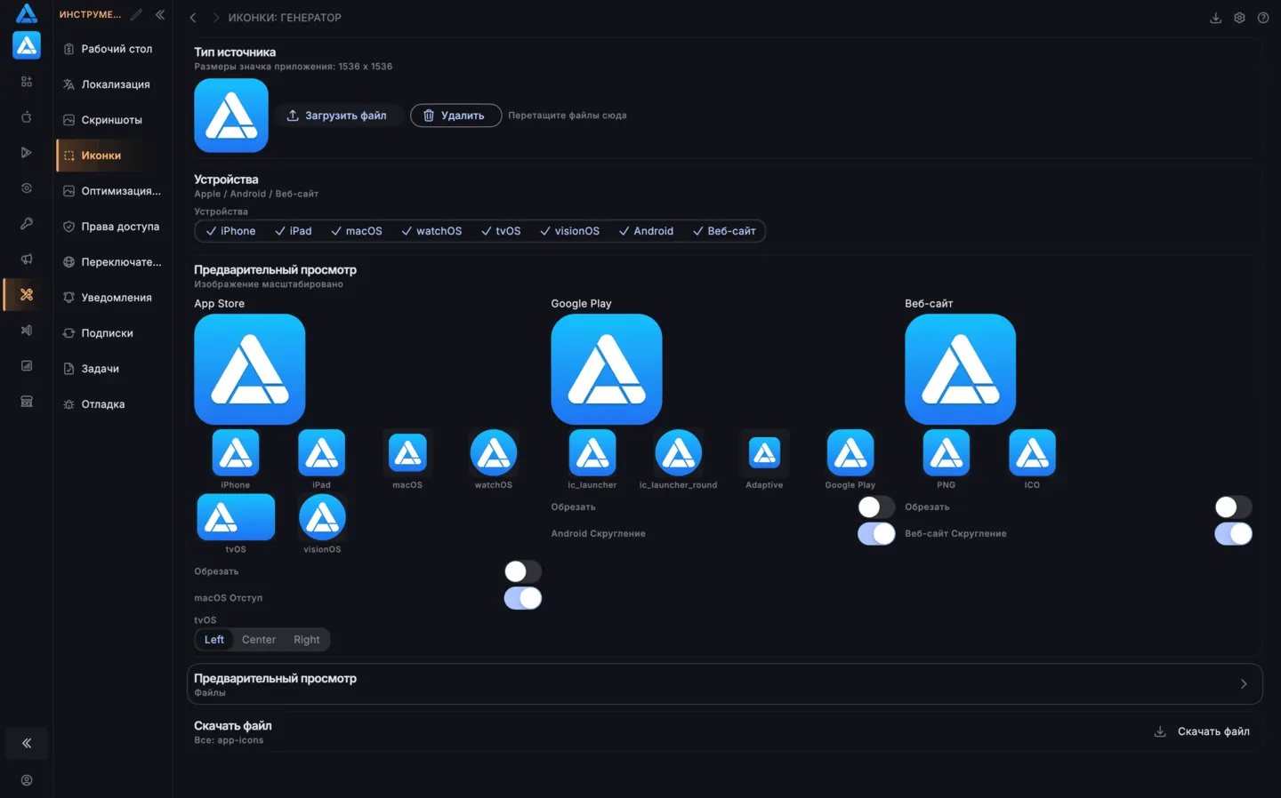Click the Adaptive icon preview

tap(764, 453)
